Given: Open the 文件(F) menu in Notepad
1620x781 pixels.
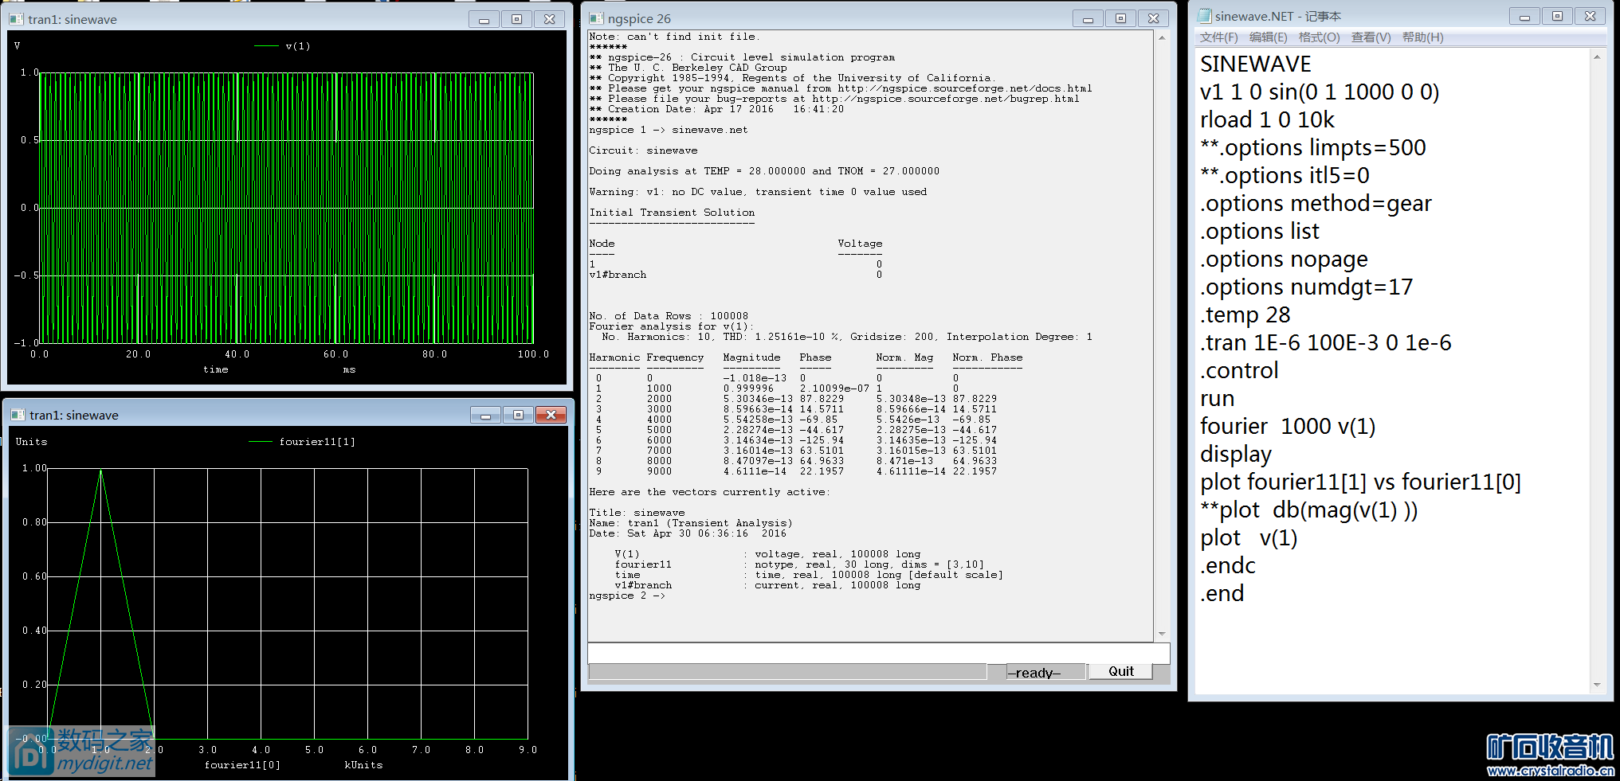Looking at the screenshot, I should pos(1218,37).
